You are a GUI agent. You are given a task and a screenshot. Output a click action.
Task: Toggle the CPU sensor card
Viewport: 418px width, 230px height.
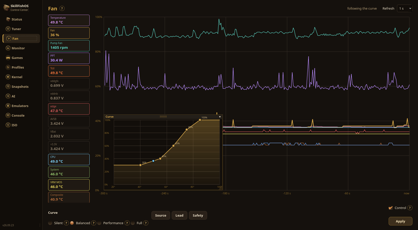[69, 159]
